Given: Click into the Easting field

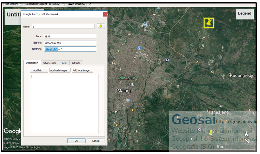Looking at the screenshot, I should [70, 43].
